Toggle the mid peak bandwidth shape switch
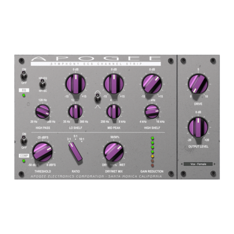The height and width of the screenshot is (234, 234). (x=98, y=98)
